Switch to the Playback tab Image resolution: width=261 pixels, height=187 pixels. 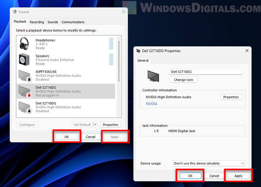[20, 22]
